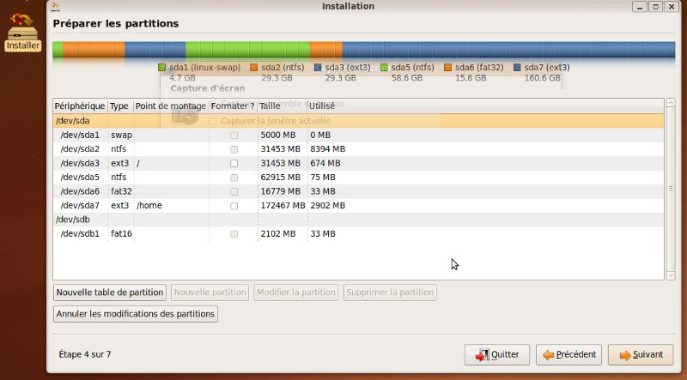Click the partition list scrollbar handle

click(x=671, y=188)
